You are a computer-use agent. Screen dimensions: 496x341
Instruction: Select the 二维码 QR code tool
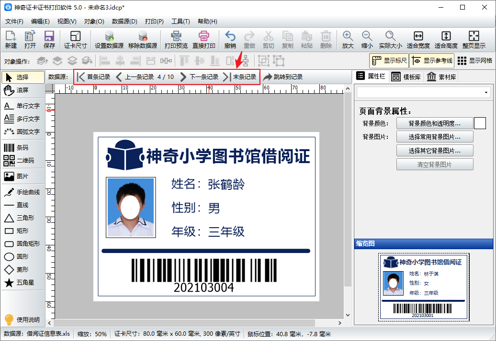tap(23, 161)
